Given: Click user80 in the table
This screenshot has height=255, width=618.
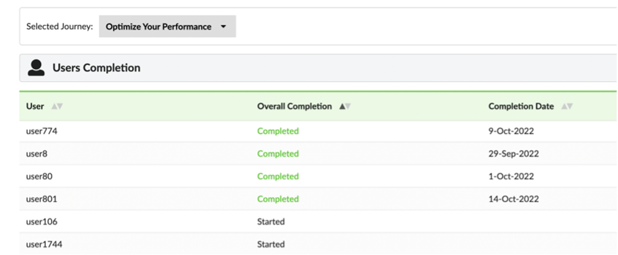Looking at the screenshot, I should [39, 176].
